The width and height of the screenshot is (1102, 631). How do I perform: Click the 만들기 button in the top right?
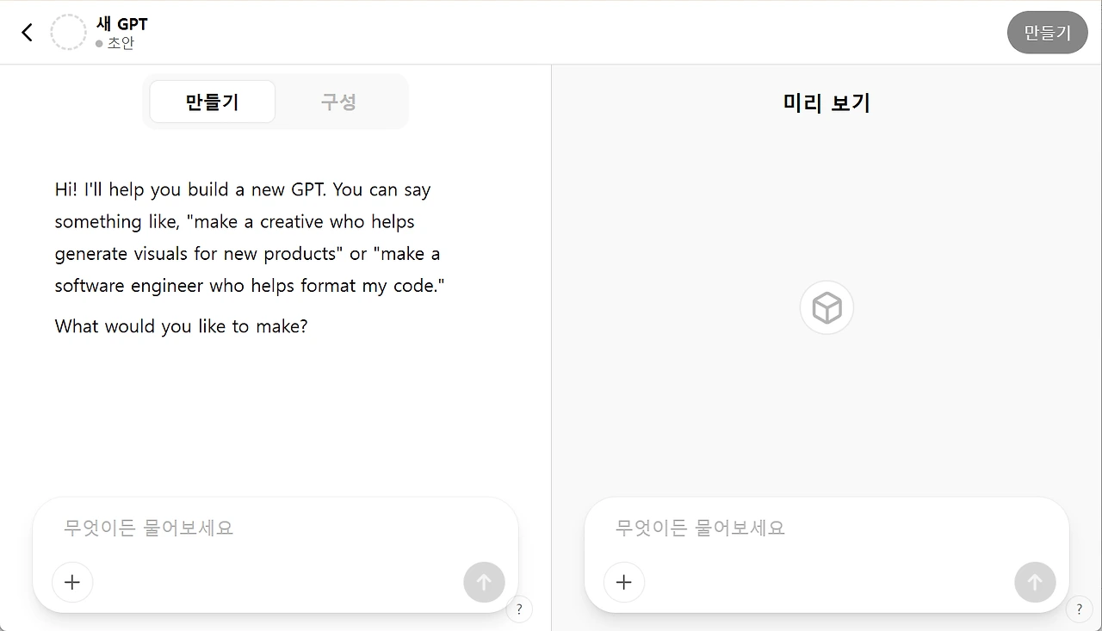pos(1048,33)
